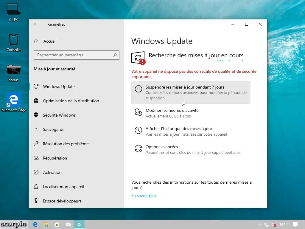Click the loading dots progress indicator

click(x=230, y=61)
